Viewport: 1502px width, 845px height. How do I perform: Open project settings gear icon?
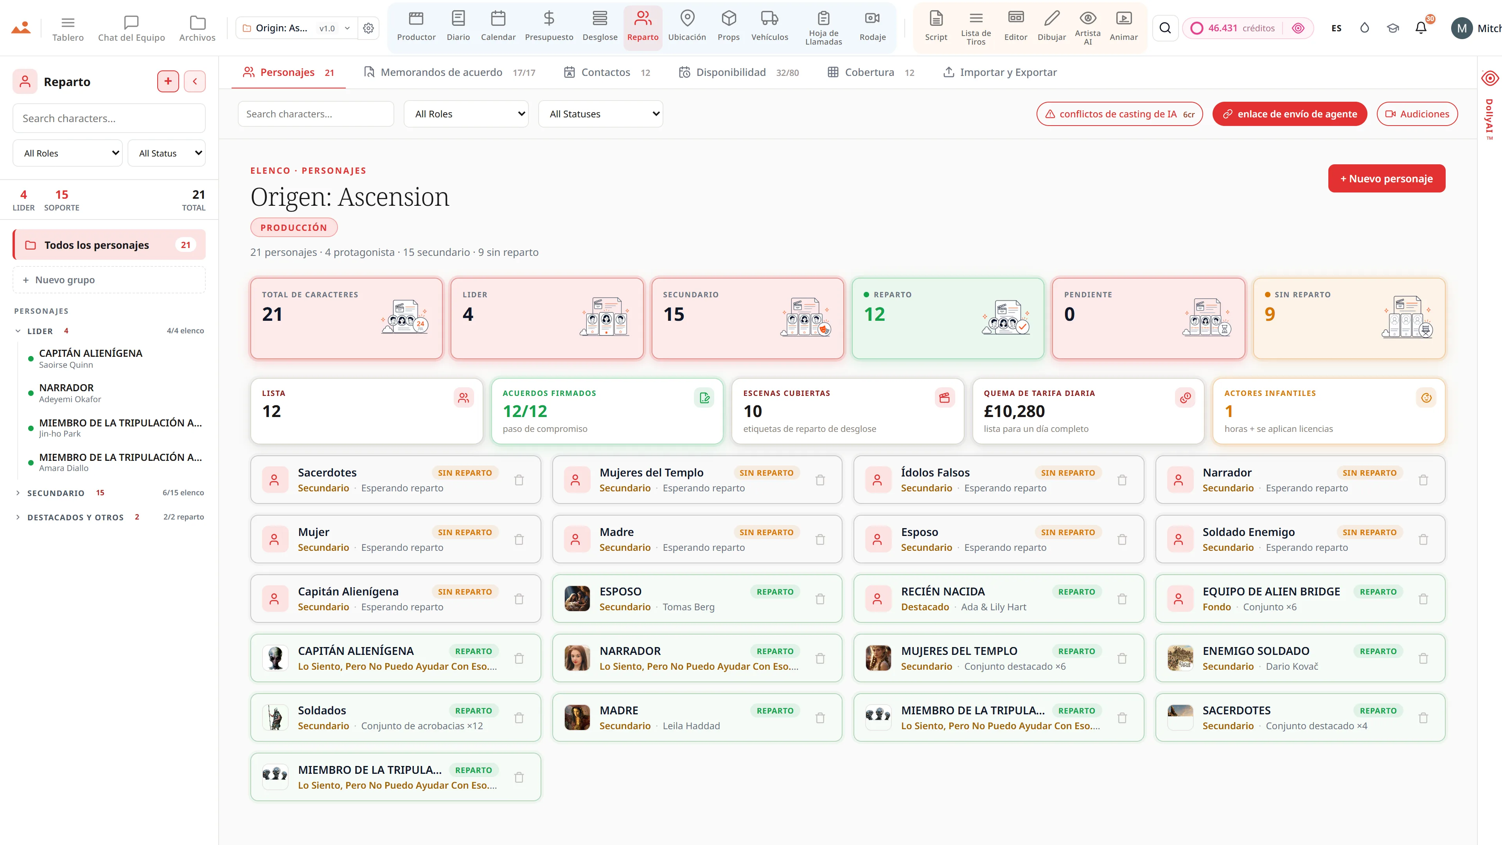tap(368, 28)
